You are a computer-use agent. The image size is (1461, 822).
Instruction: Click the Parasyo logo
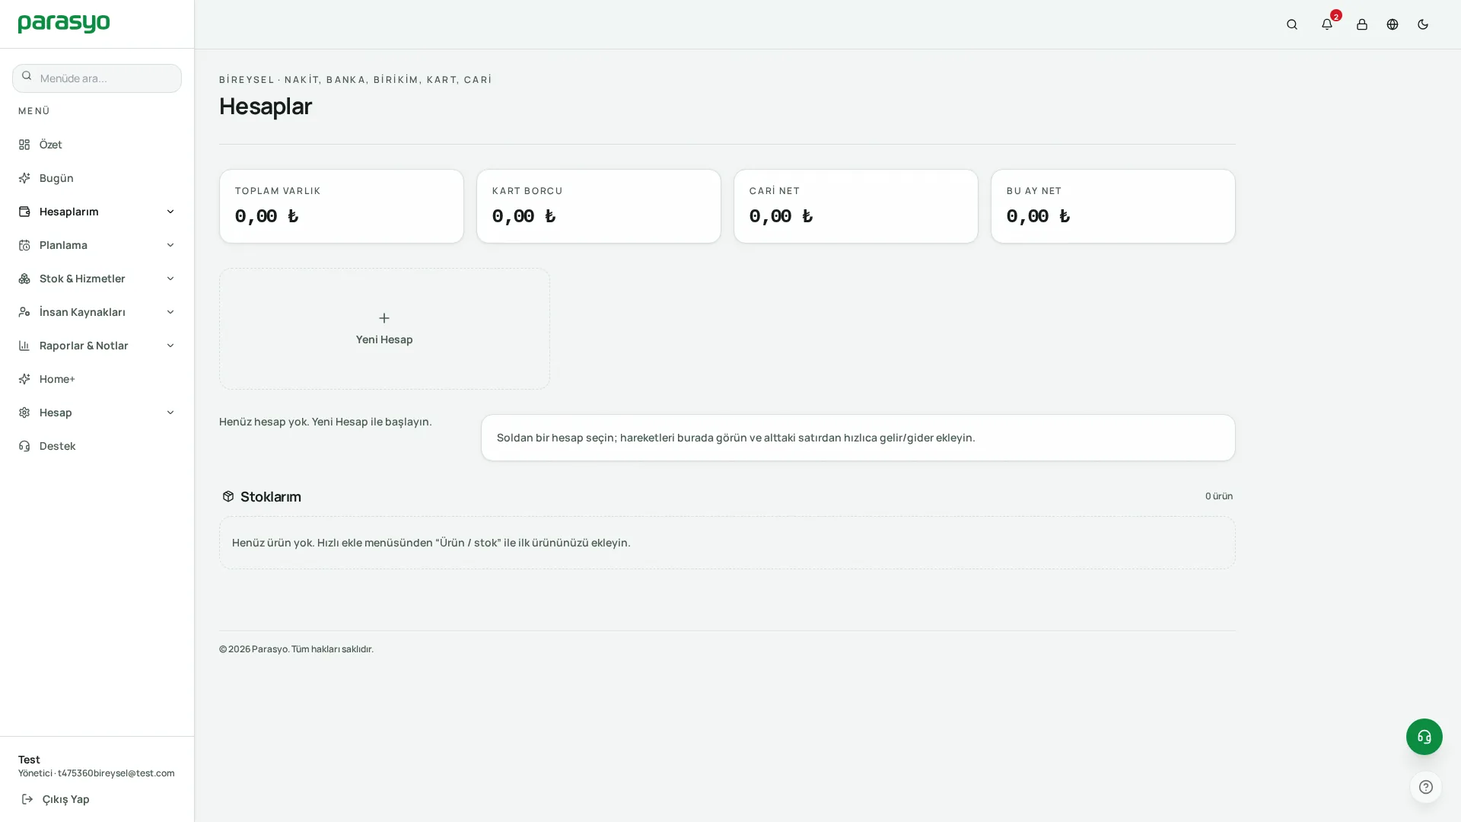click(x=64, y=24)
